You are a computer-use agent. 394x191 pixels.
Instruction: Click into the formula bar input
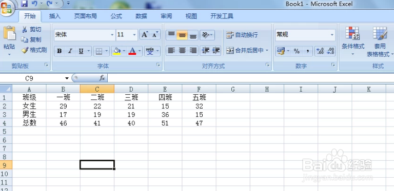click(250, 78)
